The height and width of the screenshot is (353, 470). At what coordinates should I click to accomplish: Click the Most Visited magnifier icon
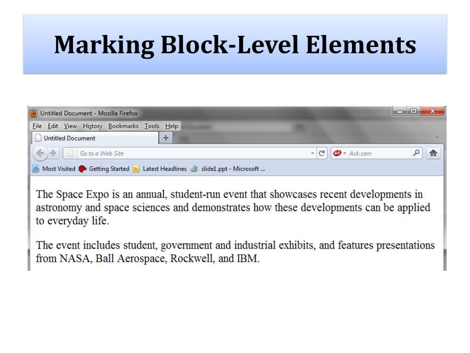coord(36,169)
